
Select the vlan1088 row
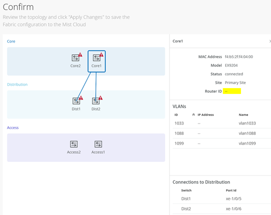click(220, 133)
